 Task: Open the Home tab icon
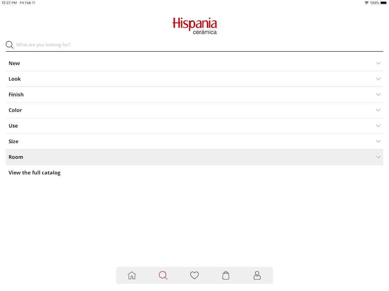(132, 275)
